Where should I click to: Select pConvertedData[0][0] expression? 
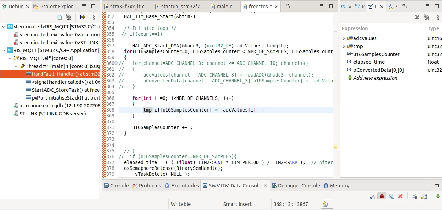pyautogui.click(x=375, y=70)
